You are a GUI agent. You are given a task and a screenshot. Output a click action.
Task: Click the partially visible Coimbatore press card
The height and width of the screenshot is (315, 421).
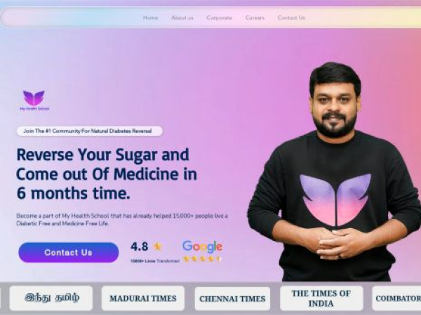[396, 298]
